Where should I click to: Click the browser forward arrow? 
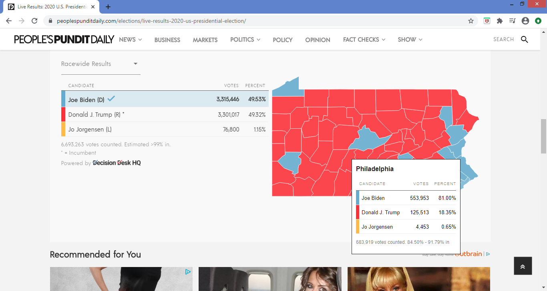22,21
